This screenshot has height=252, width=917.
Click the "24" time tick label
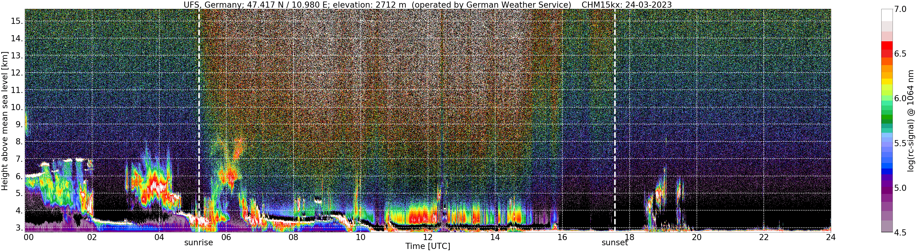click(831, 237)
